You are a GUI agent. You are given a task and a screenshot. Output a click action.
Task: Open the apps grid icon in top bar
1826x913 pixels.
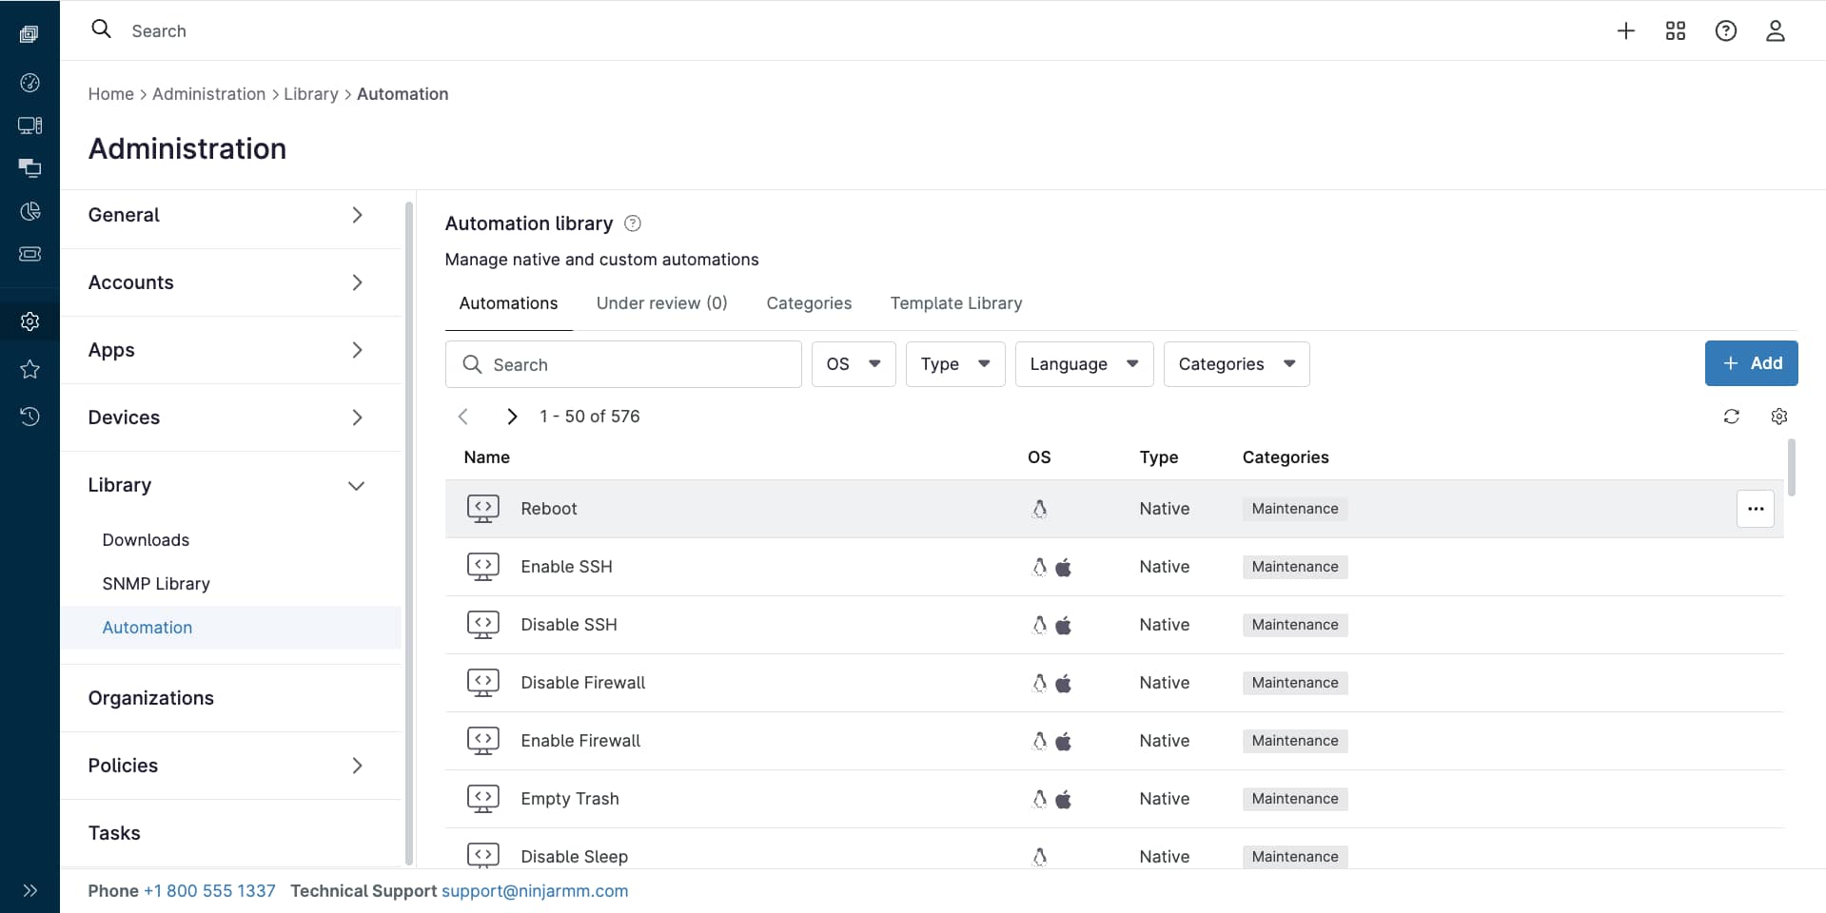pos(1676,30)
